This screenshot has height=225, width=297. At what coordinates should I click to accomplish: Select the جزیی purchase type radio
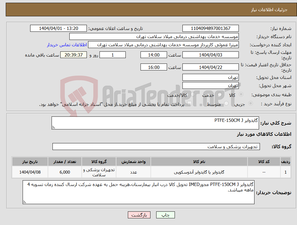pyautogui.click(x=250, y=103)
